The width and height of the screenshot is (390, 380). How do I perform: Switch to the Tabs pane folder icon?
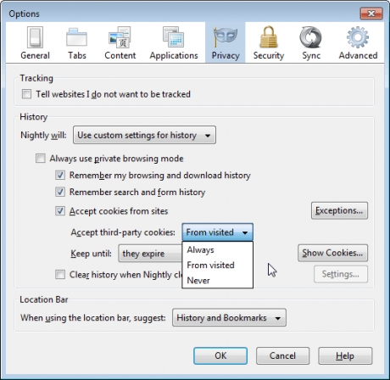(76, 37)
